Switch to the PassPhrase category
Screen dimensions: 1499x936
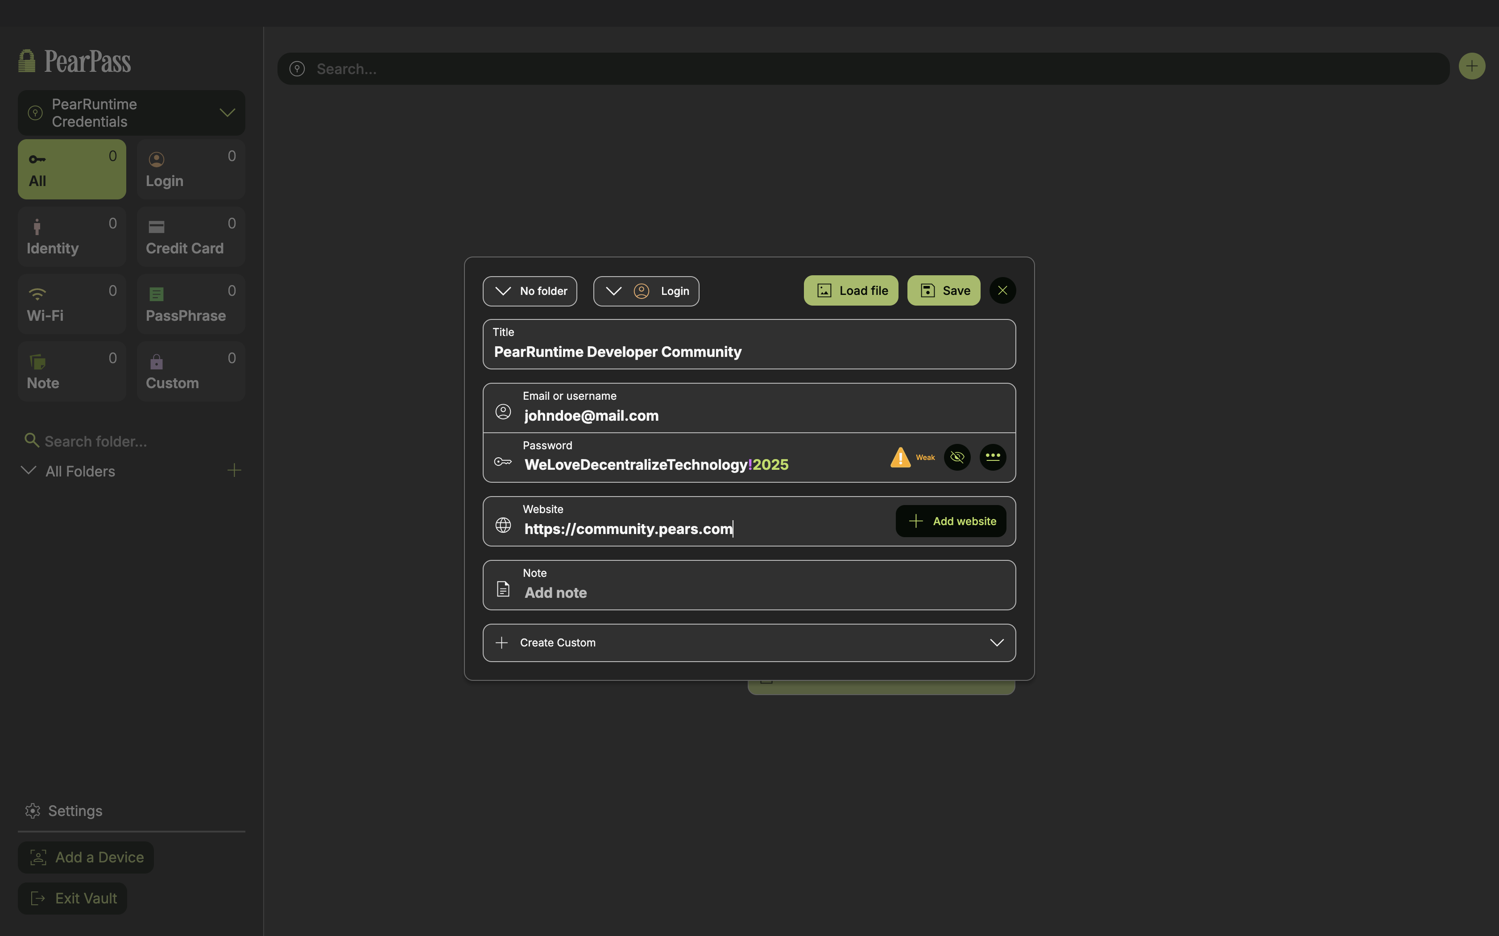click(x=190, y=304)
